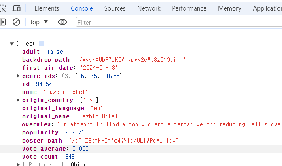Expand the origin_country array

18,100
